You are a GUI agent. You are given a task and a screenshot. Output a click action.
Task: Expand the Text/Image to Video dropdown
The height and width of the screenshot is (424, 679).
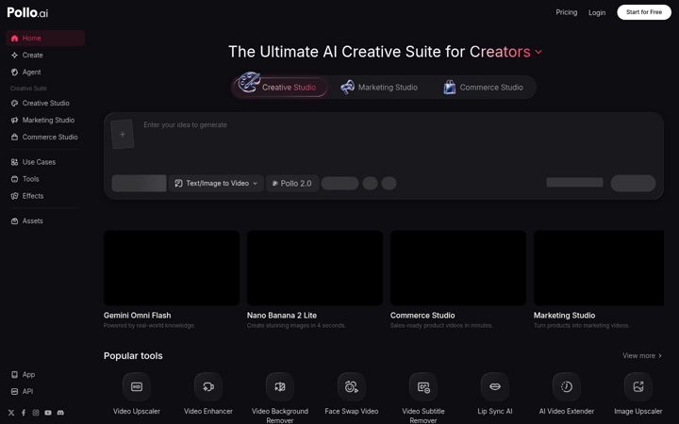pos(216,184)
